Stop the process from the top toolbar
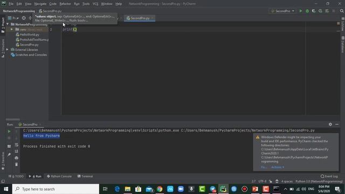Screen dimensions: 345x194 pyautogui.click(x=334, y=11)
